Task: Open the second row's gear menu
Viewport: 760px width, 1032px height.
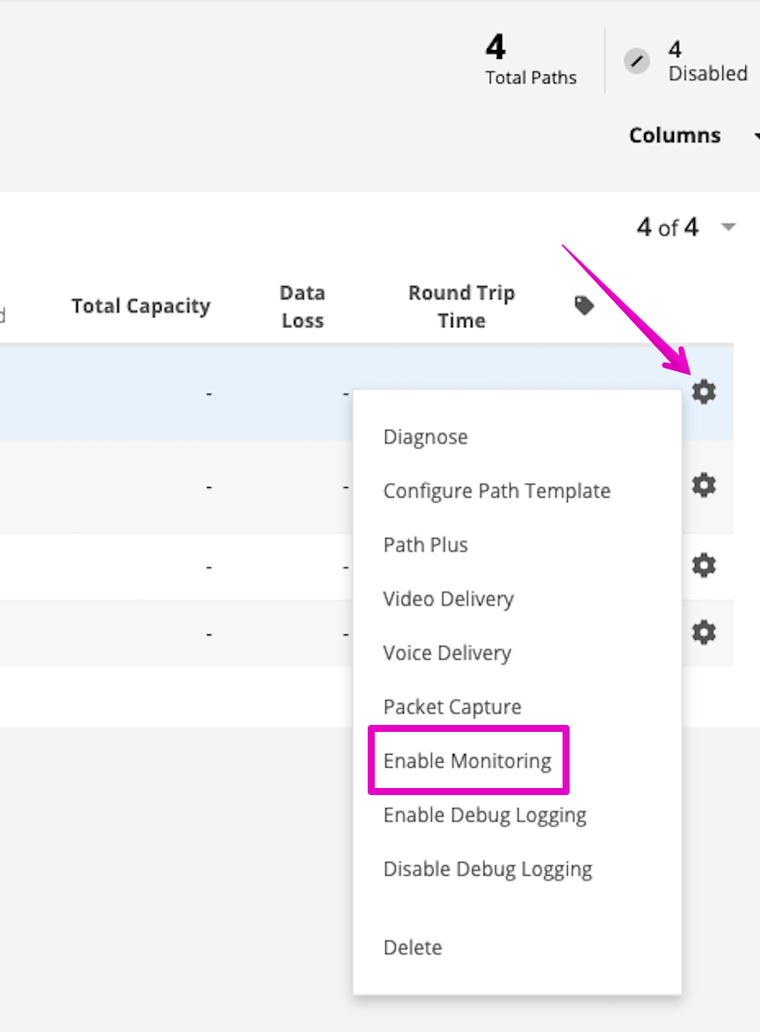Action: point(704,485)
